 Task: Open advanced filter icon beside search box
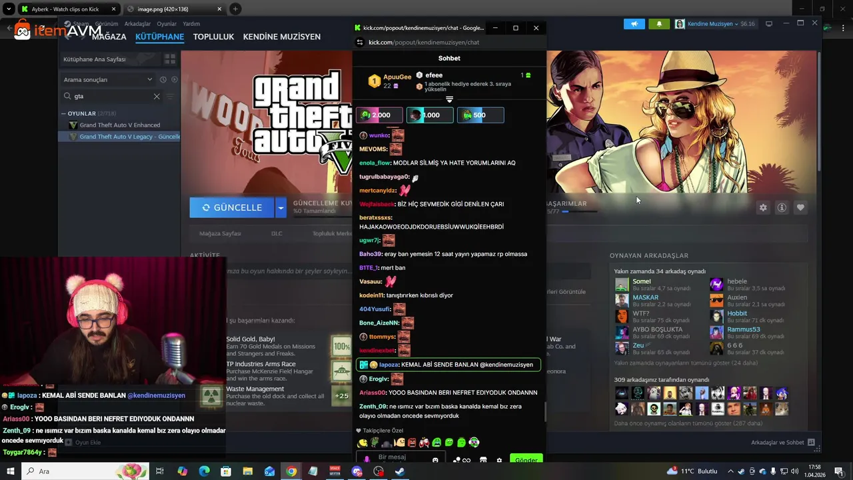170,96
